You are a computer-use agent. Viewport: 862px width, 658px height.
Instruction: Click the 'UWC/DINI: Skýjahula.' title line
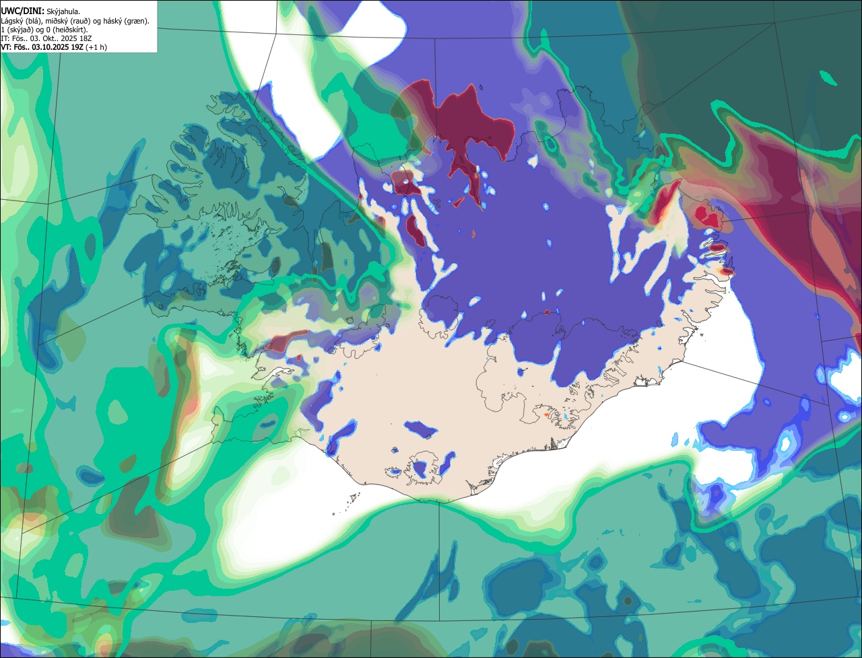click(40, 11)
